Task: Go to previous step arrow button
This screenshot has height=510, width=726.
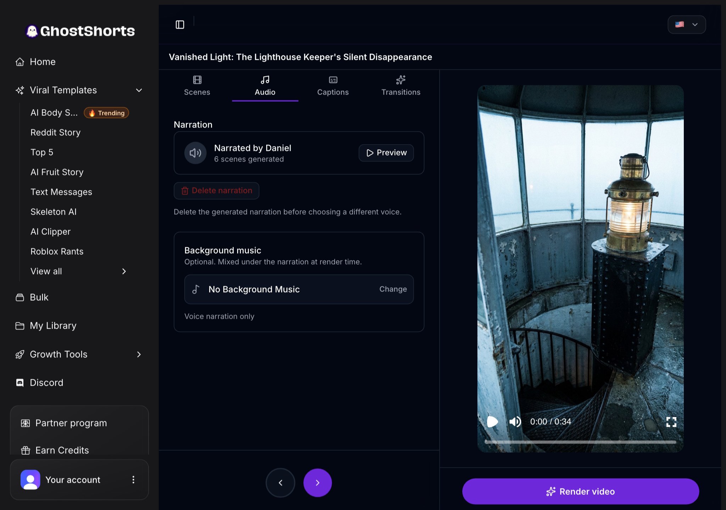Action: pos(280,483)
